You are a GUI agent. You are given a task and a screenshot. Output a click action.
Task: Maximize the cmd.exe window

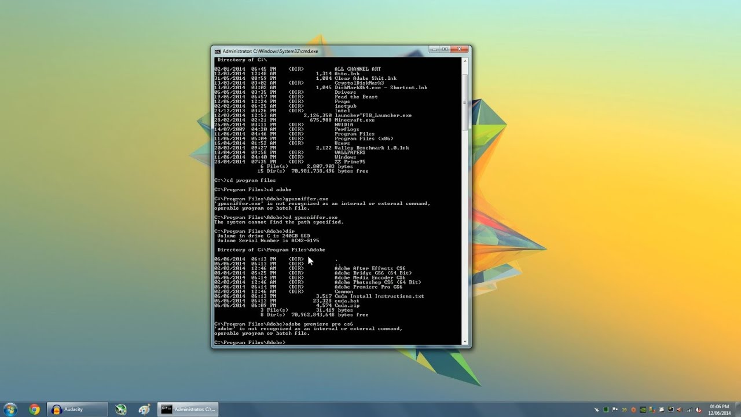(x=446, y=49)
